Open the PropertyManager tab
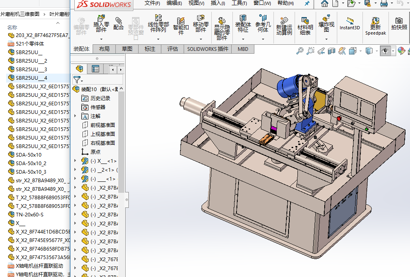This screenshot has height=277, width=410. click(95, 69)
